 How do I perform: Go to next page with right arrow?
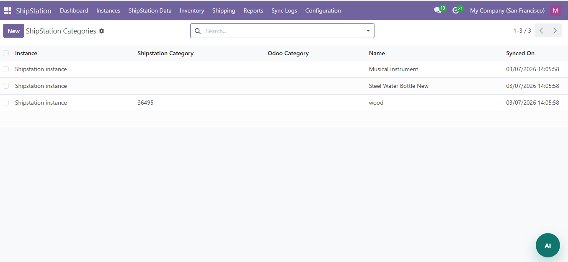[555, 31]
